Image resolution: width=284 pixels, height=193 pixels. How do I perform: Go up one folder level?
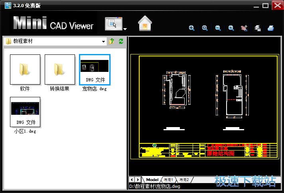(x=112, y=41)
